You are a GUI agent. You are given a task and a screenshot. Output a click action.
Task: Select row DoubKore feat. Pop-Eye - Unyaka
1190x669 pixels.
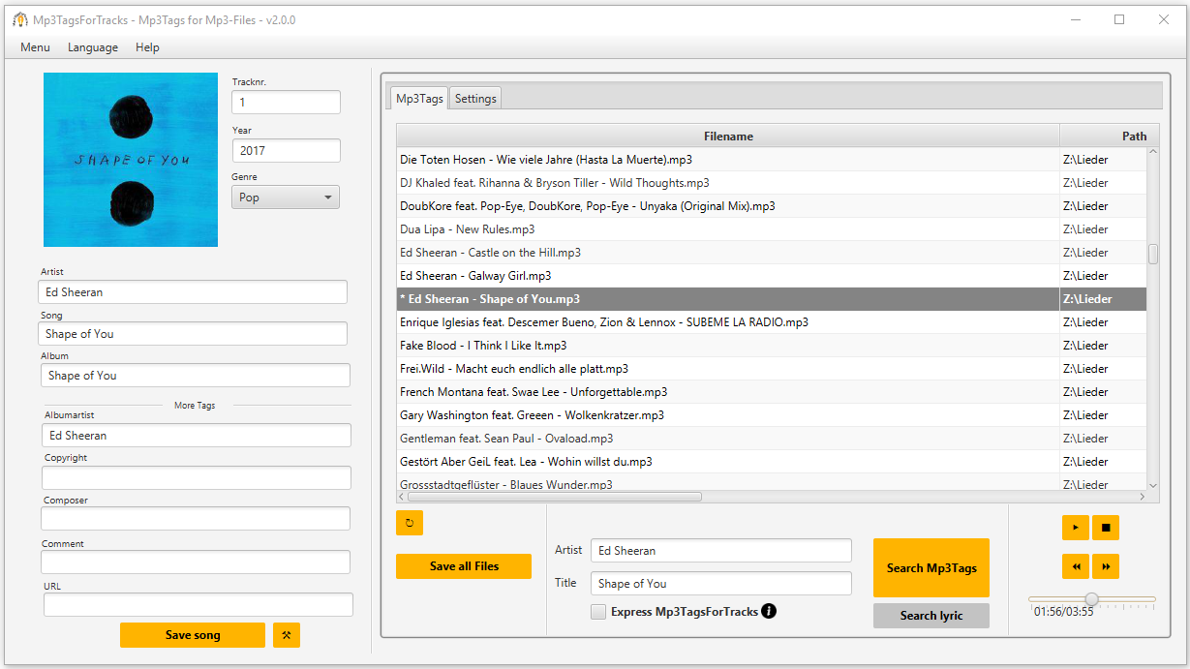point(772,206)
